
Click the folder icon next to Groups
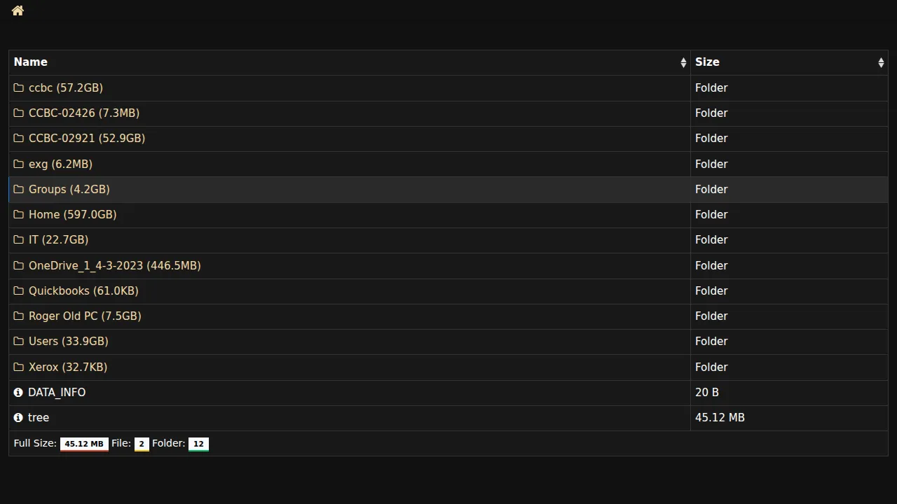pyautogui.click(x=19, y=190)
